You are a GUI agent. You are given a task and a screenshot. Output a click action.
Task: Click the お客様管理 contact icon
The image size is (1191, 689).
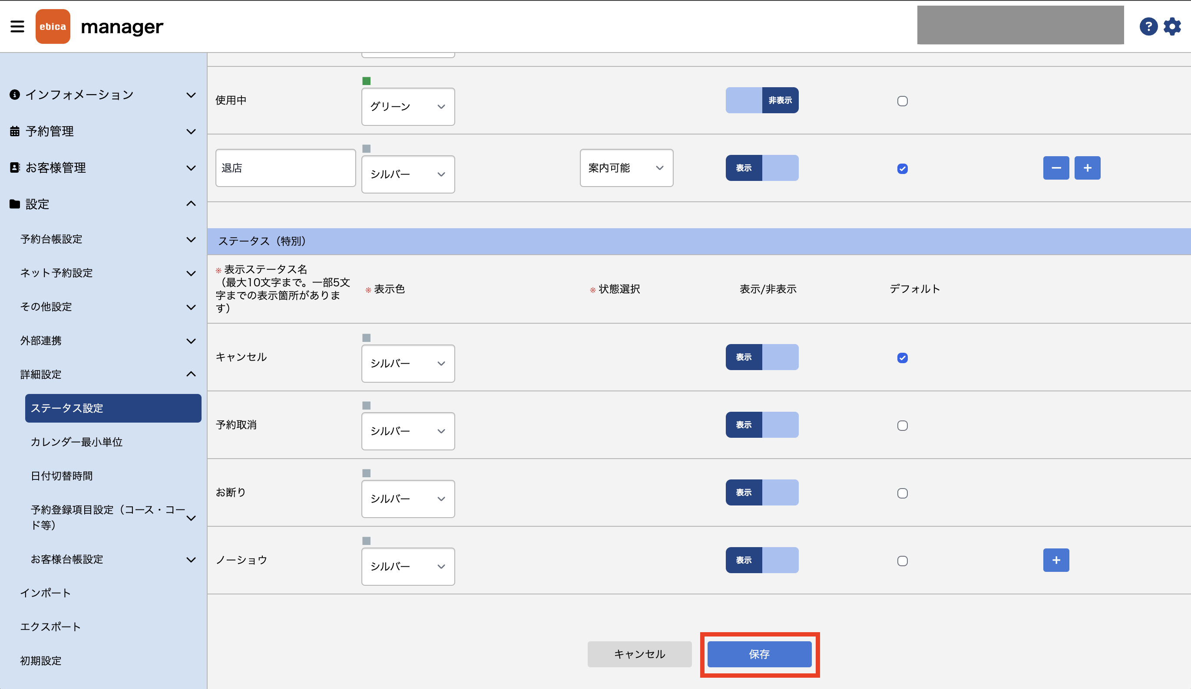(x=15, y=167)
